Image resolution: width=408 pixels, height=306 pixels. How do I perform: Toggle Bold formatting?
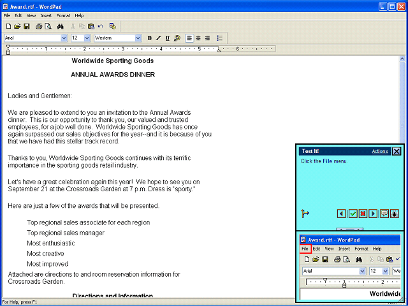pyautogui.click(x=150, y=38)
